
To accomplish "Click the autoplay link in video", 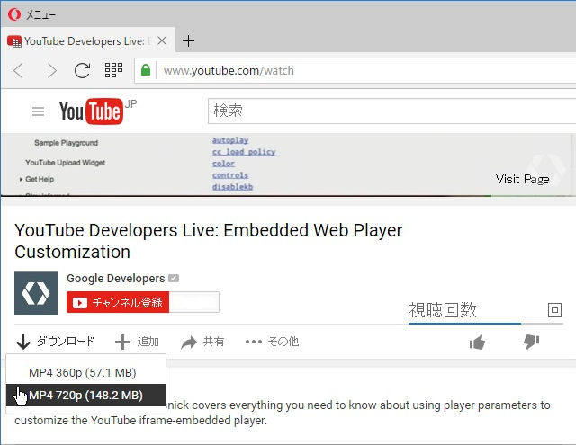I will [230, 140].
